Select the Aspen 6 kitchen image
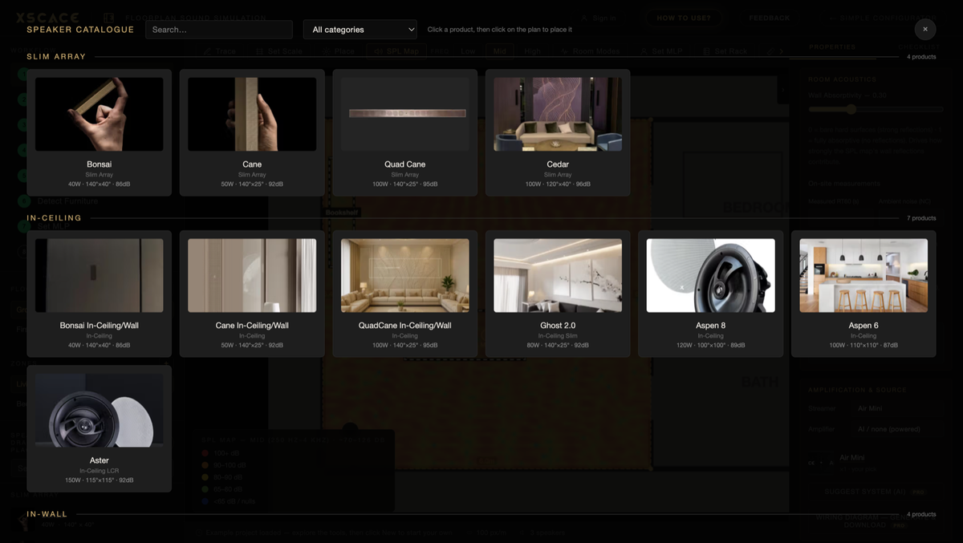This screenshot has height=543, width=963. tap(863, 275)
